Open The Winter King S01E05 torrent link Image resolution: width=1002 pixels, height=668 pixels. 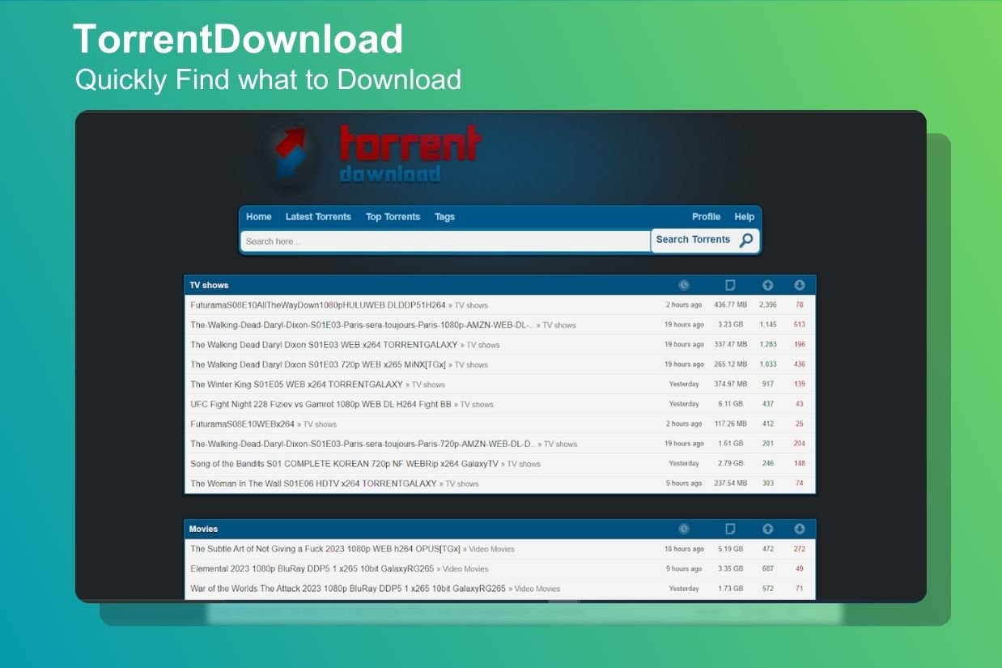296,385
